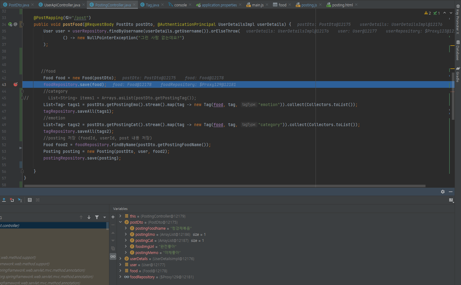Viewport: 461px width, 285px height.
Task: Show the warnings indicator with 2 problems
Action: (428, 13)
